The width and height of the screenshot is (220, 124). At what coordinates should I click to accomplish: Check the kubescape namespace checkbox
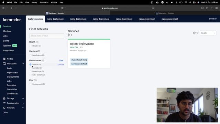tap(31, 71)
